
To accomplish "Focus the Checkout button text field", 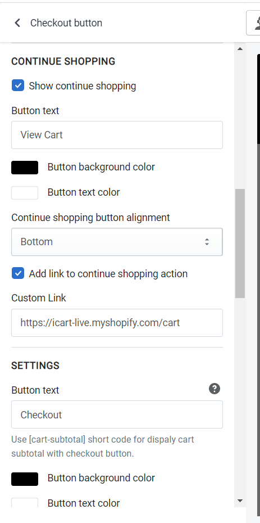I will (117, 414).
